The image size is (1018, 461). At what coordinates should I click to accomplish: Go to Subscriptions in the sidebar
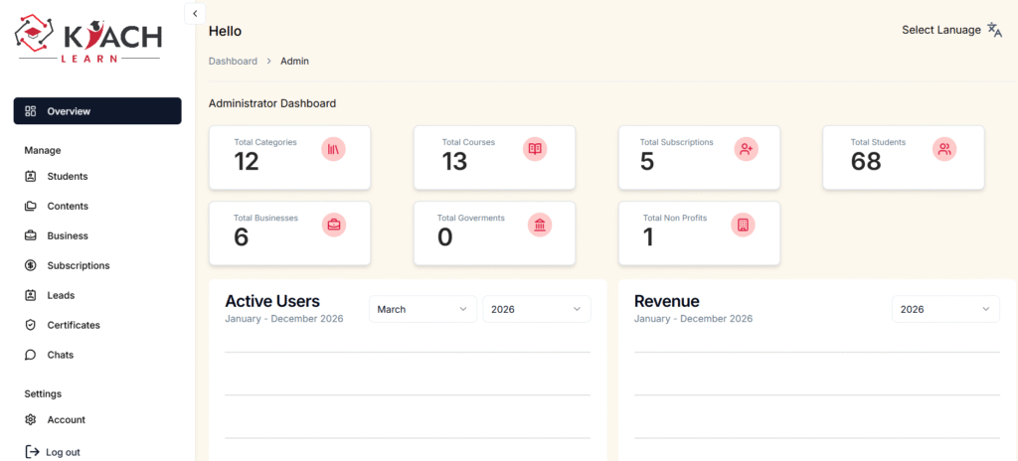[x=78, y=265]
